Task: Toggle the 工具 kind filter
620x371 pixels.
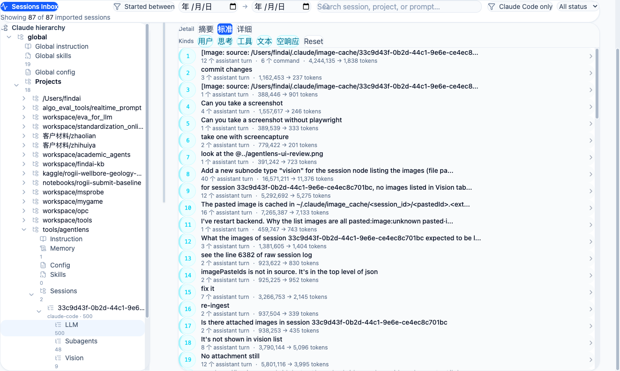Action: point(245,41)
